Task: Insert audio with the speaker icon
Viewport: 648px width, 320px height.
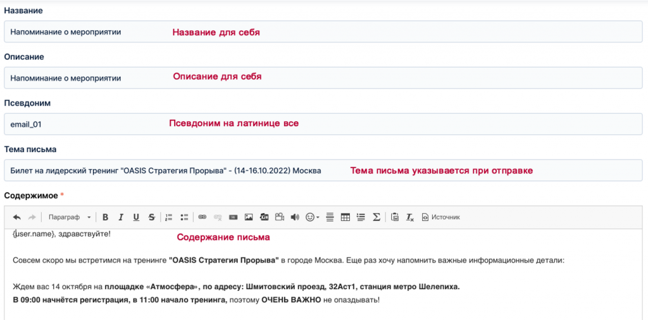Action: coord(295,217)
